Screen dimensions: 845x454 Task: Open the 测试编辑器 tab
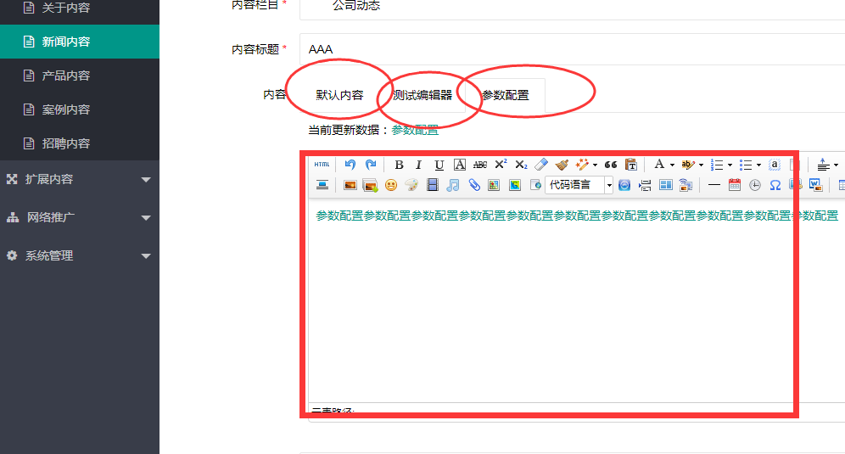coord(422,95)
